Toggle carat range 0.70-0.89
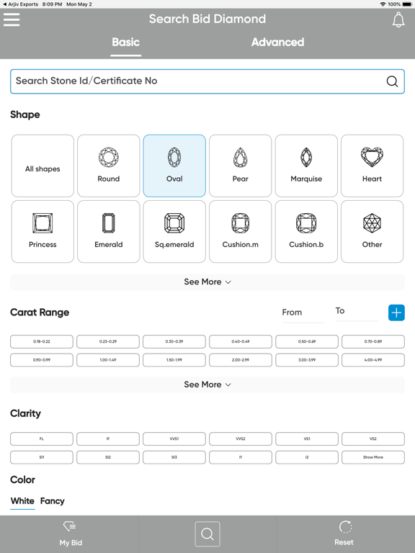This screenshot has width=415, height=553. coord(373,342)
